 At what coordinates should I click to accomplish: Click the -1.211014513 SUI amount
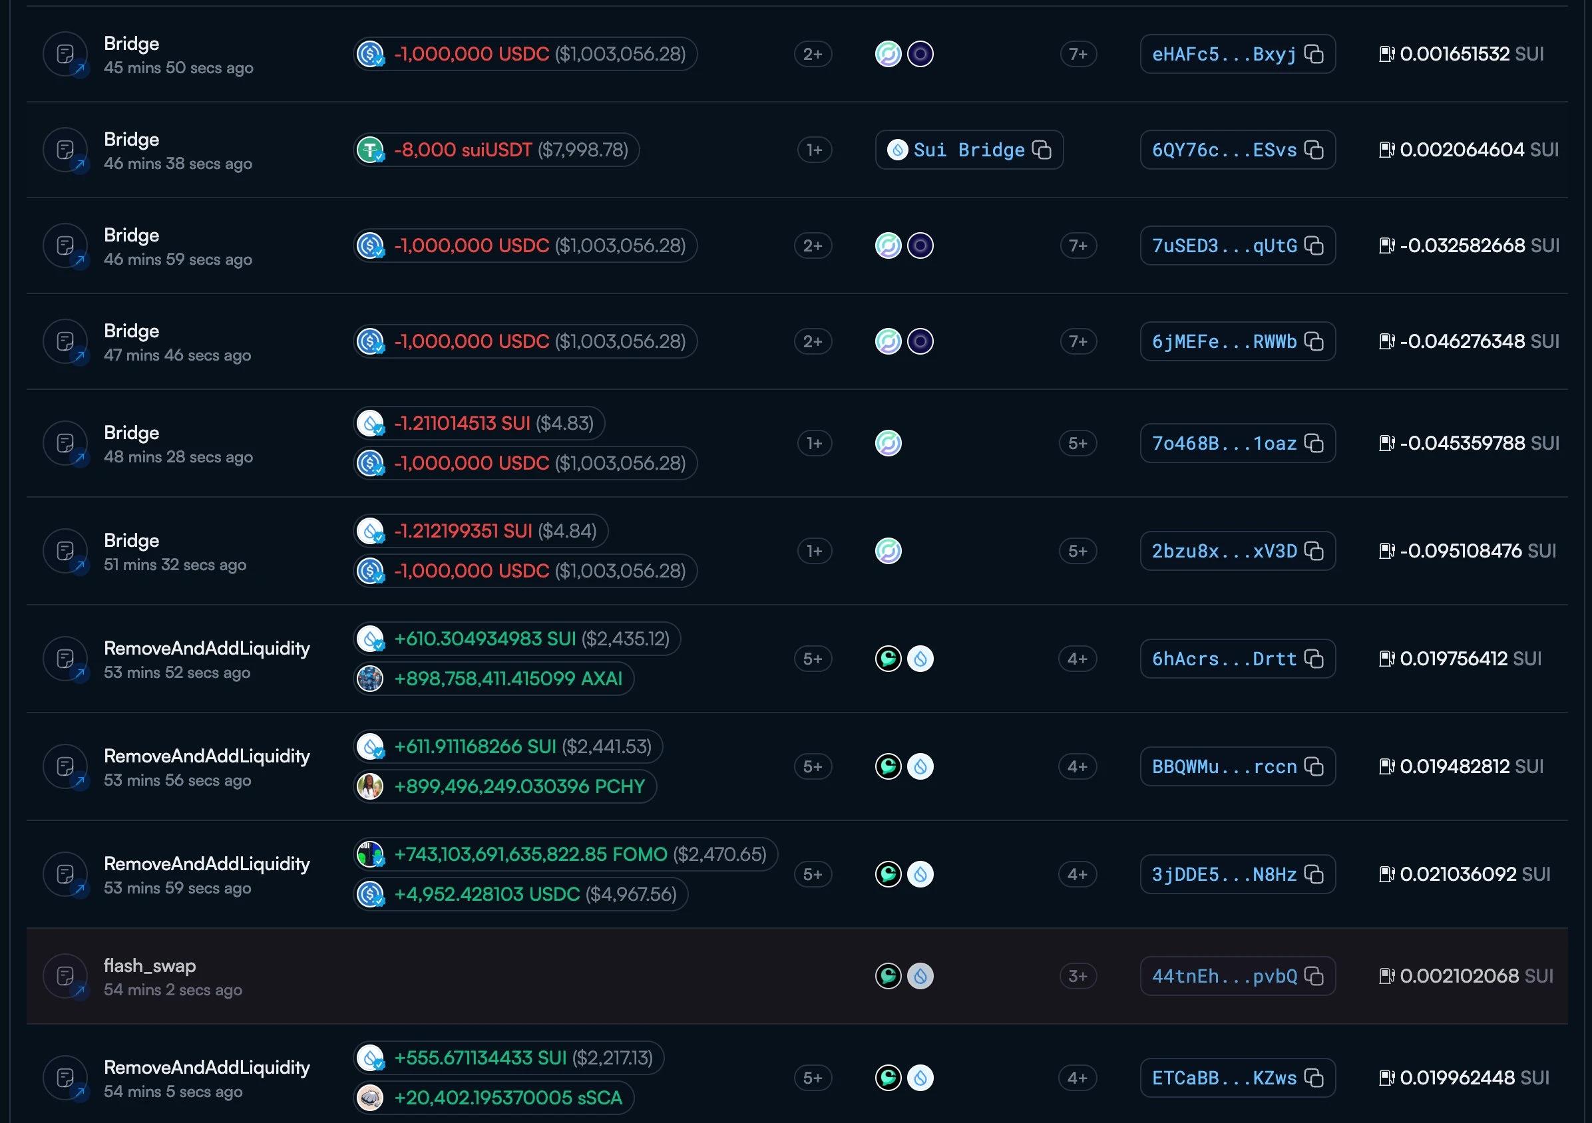[x=462, y=423]
